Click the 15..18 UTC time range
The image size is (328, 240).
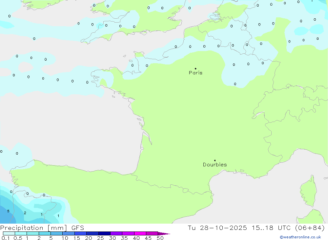pos(271,228)
